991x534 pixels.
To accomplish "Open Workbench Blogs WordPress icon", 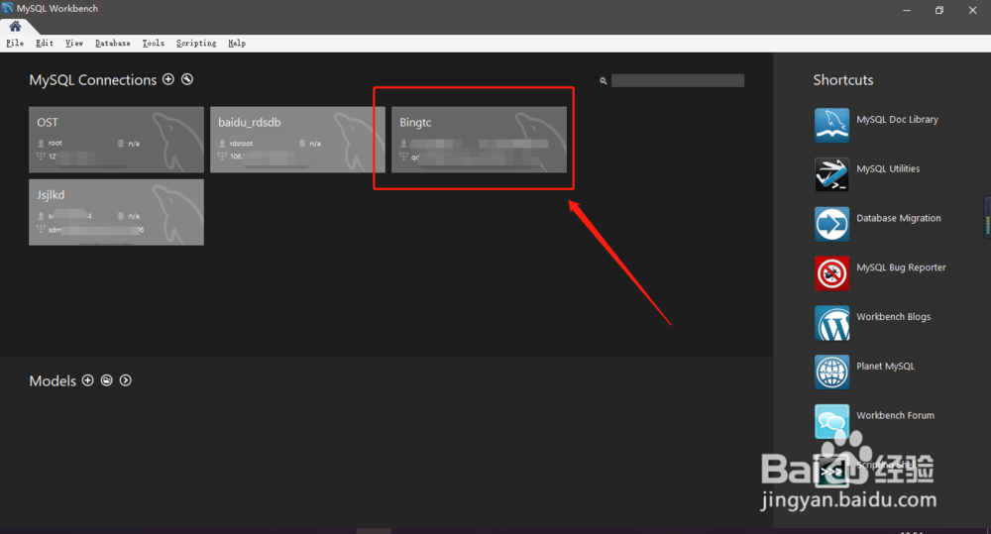I will pyautogui.click(x=831, y=322).
